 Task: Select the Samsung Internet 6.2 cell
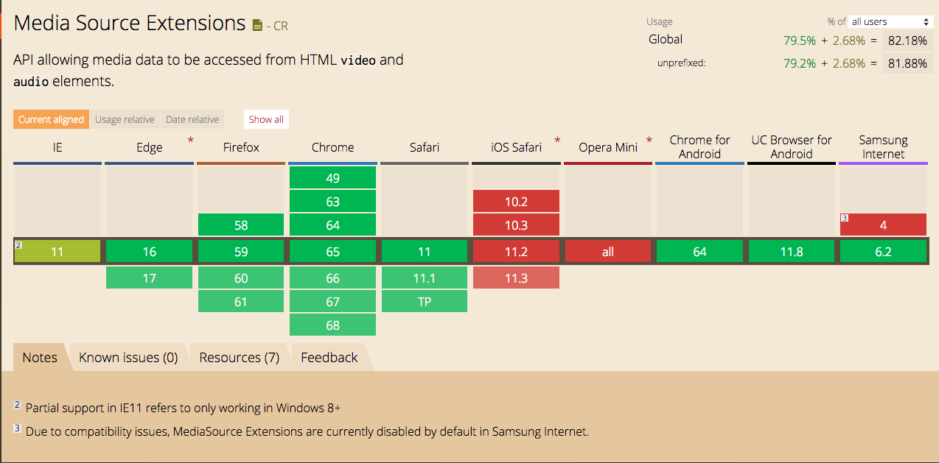coord(883,252)
